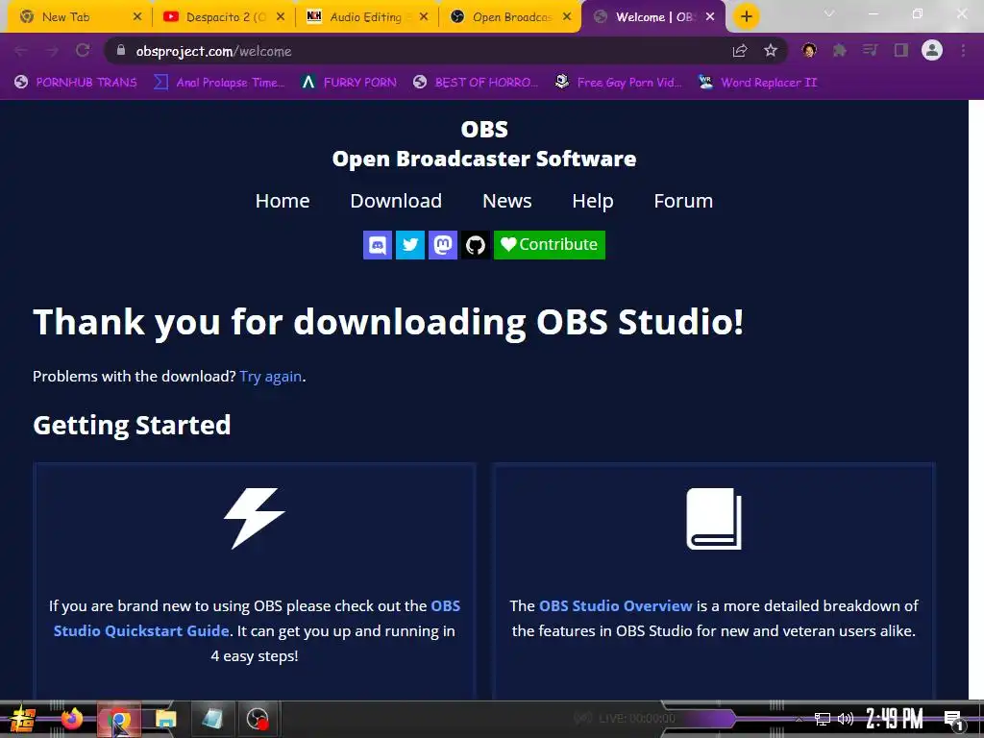Toggle the browser side panel icon
This screenshot has width=984, height=738.
901,51
